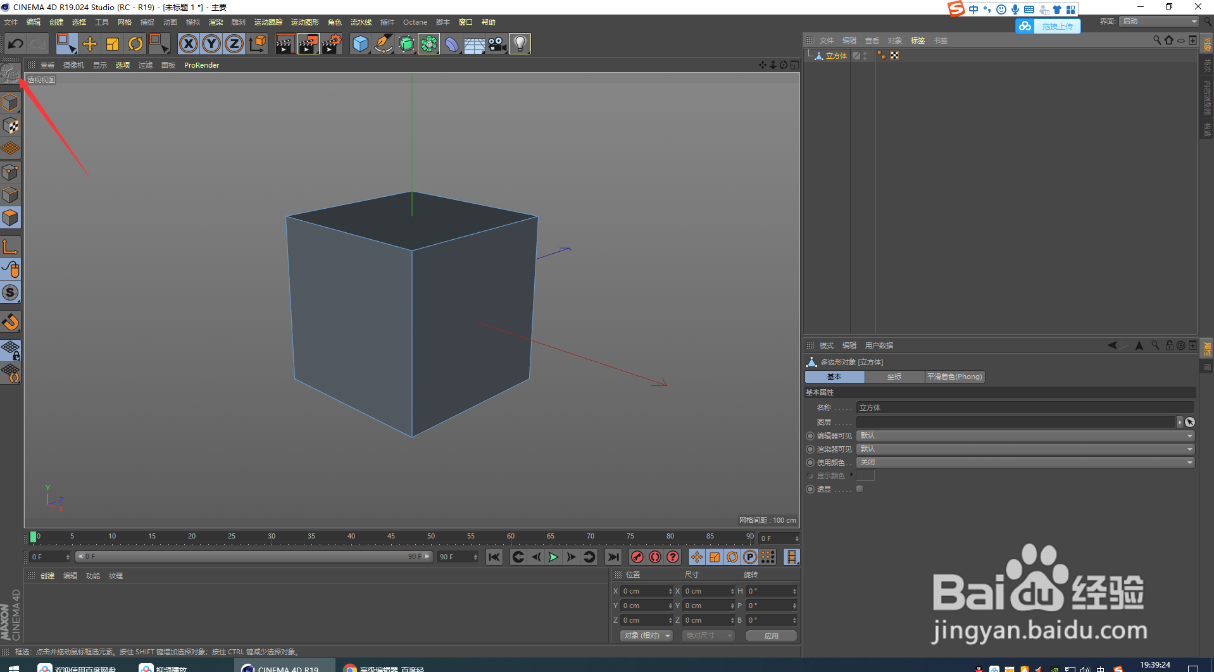Open the array modeling objects icon

click(429, 44)
